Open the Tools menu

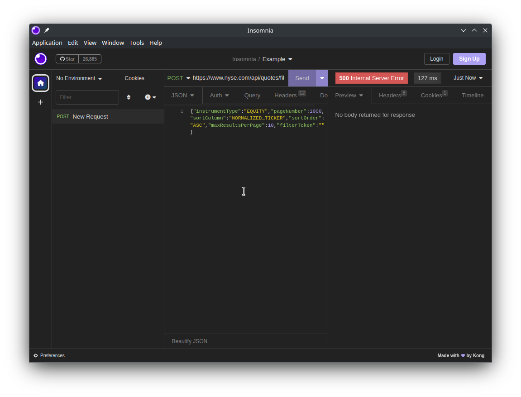coord(136,43)
